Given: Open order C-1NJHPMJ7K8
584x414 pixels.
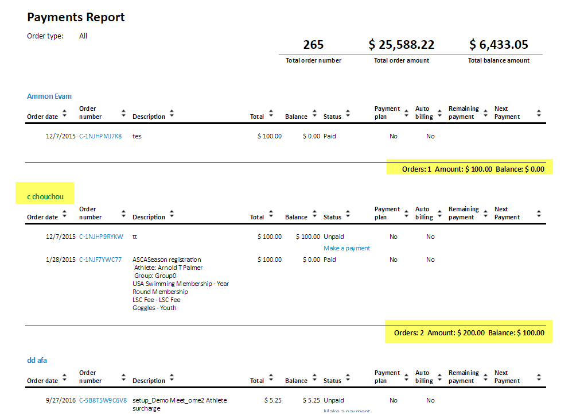Looking at the screenshot, I should [100, 137].
